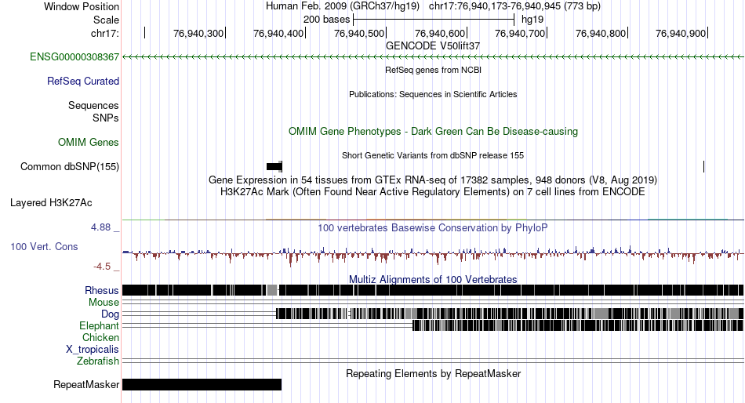The width and height of the screenshot is (745, 403).
Task: Click the H3K27Ac Mark ENCODE track title
Action: [x=433, y=192]
